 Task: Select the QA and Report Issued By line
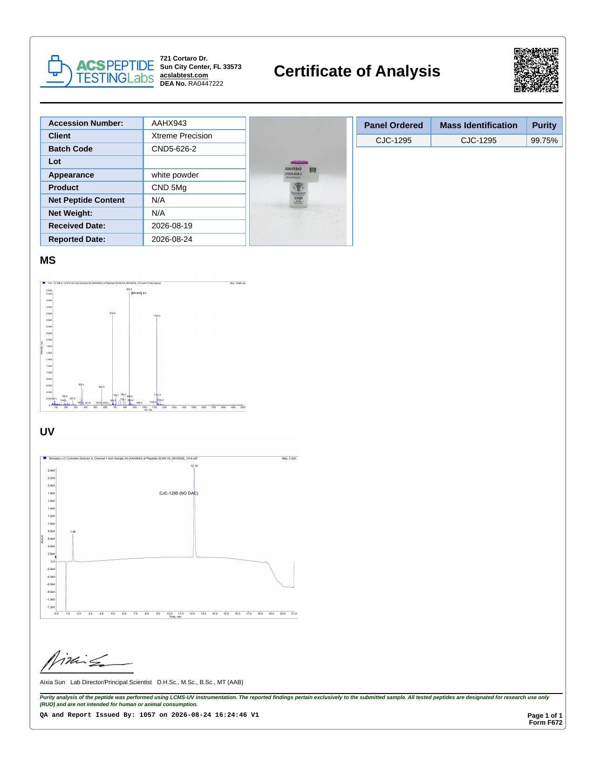[149, 715]
